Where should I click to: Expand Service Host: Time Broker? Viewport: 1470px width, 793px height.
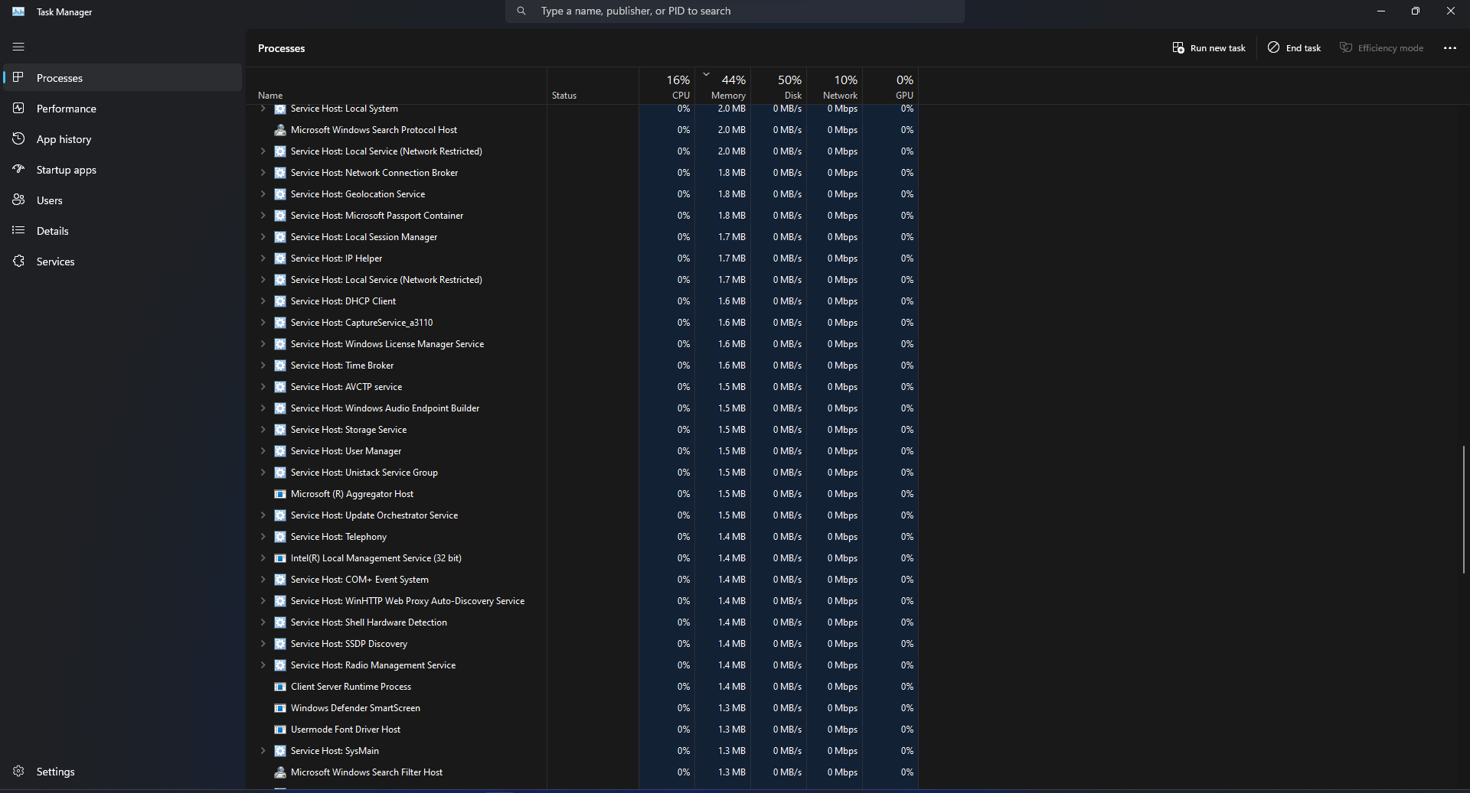coord(263,366)
